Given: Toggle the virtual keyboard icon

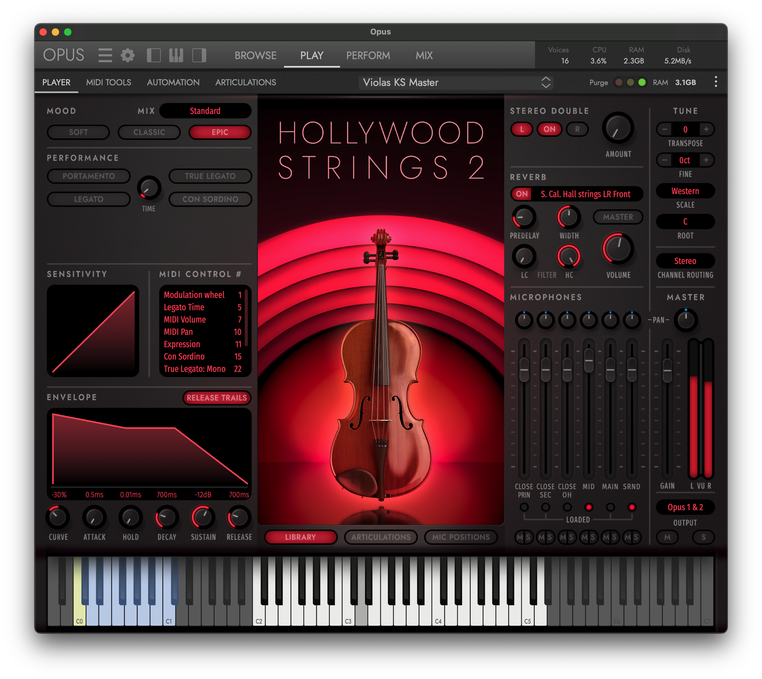Looking at the screenshot, I should (176, 55).
